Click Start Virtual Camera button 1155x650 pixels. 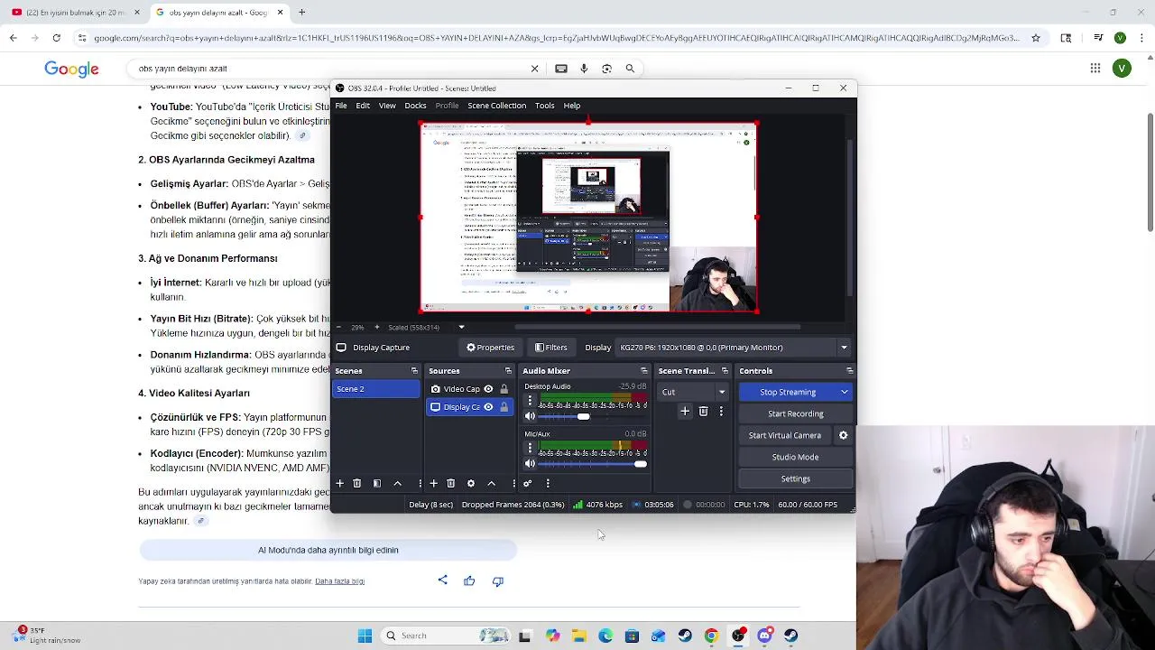785,435
